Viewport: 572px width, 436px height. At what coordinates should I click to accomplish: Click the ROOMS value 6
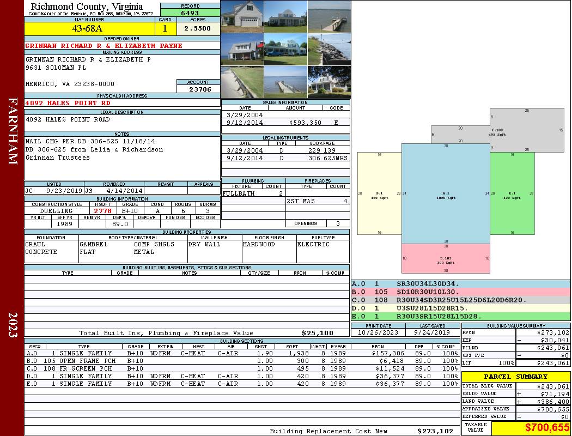[183, 211]
